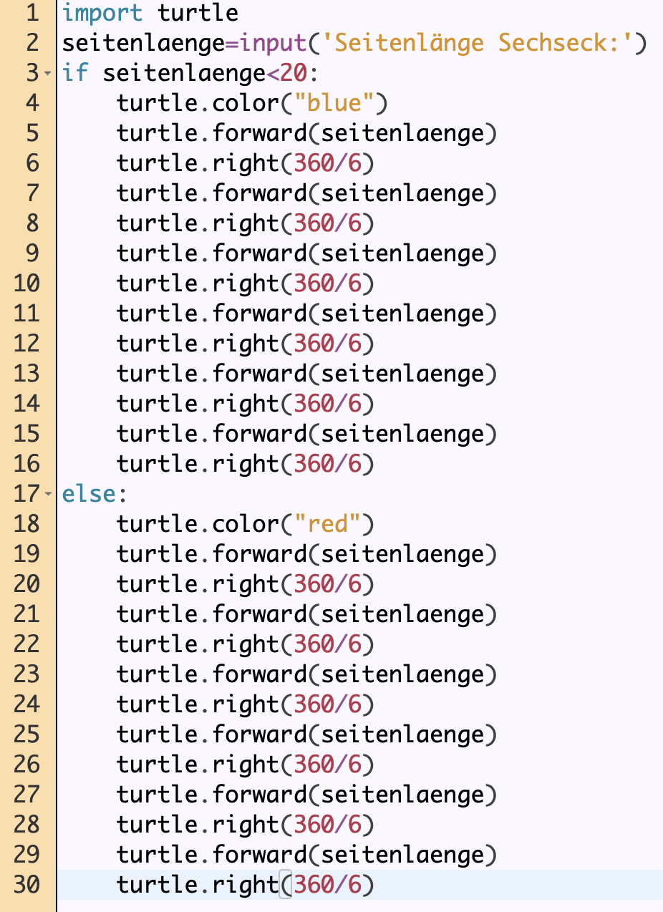Click line number 30 in the gutter
The height and width of the screenshot is (912, 663).
tap(26, 885)
